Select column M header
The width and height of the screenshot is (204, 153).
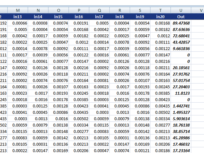pos(18,10)
